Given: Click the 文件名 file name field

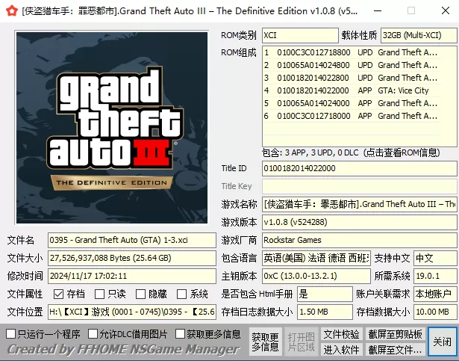Looking at the screenshot, I should [x=131, y=240].
